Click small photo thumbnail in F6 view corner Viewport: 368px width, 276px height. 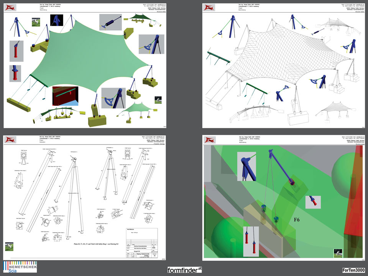point(337,253)
